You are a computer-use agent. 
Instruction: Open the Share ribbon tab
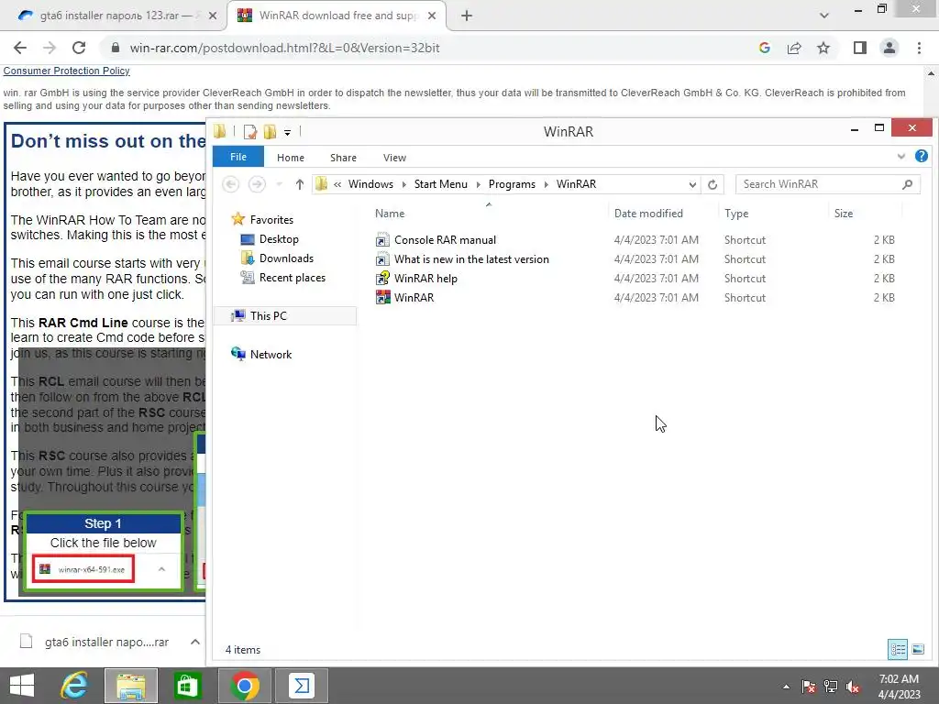click(x=343, y=158)
